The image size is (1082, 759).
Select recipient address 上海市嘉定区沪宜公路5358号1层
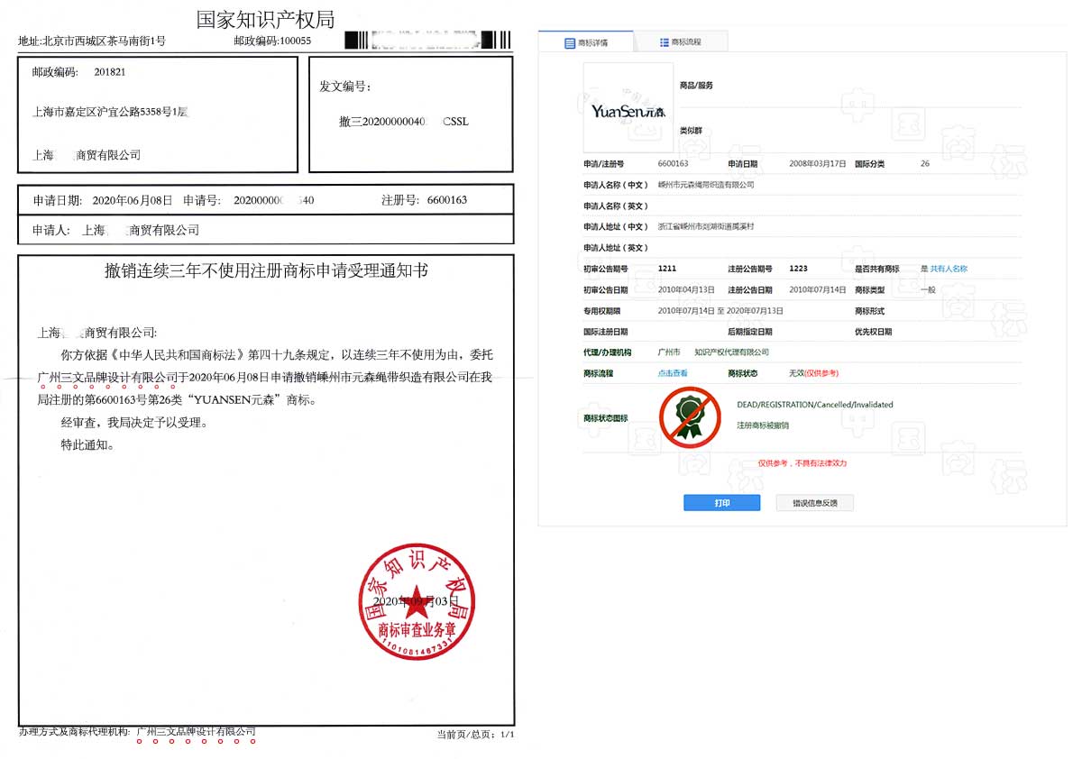(110, 113)
